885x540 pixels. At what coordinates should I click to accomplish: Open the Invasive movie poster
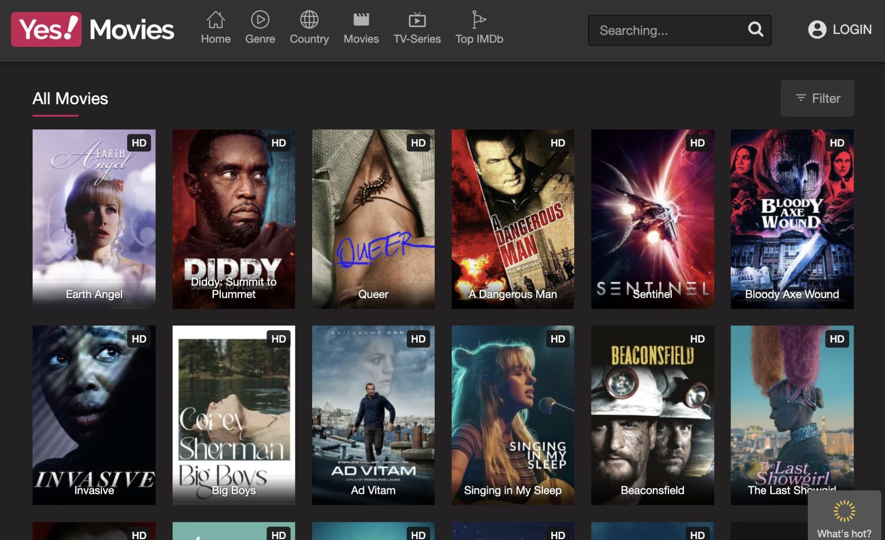[x=94, y=415]
